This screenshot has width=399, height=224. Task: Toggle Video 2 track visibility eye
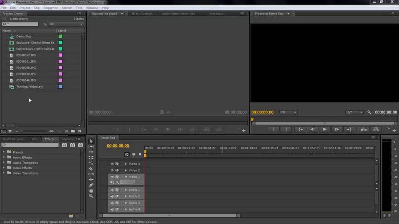(112, 170)
